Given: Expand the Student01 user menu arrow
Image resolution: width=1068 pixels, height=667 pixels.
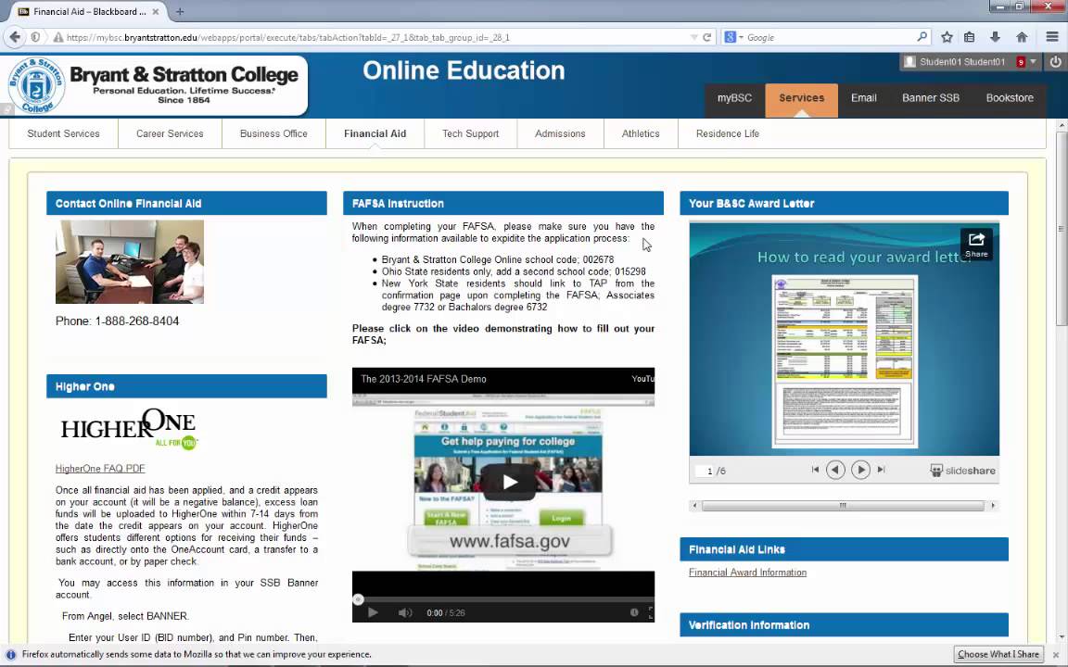Looking at the screenshot, I should (1033, 62).
